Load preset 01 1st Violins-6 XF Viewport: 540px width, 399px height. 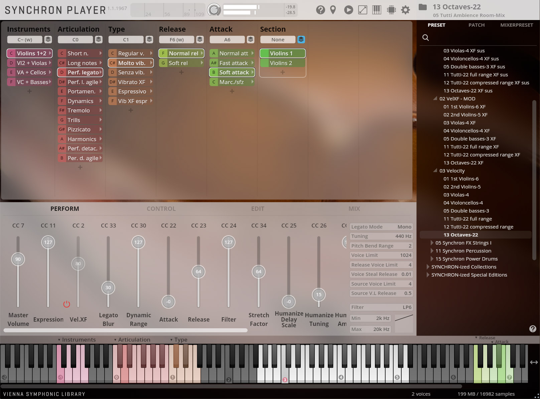pos(464,107)
